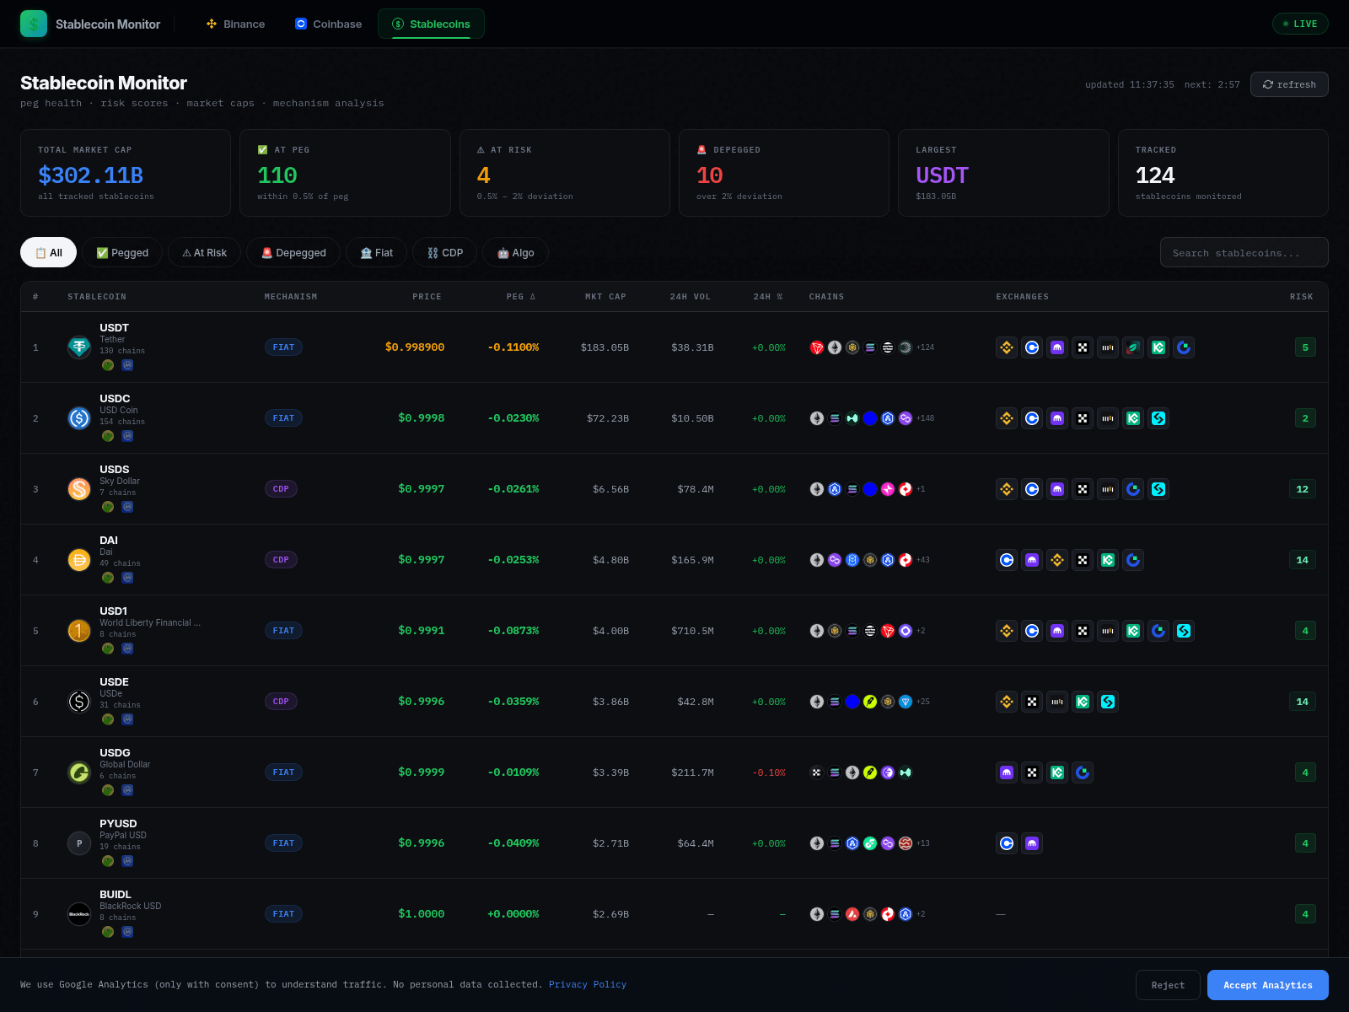Click Kraken exchange icon in USDS row

pos(1057,489)
